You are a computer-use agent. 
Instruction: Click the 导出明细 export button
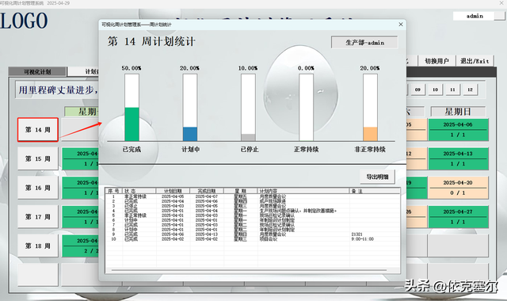coord(377,177)
